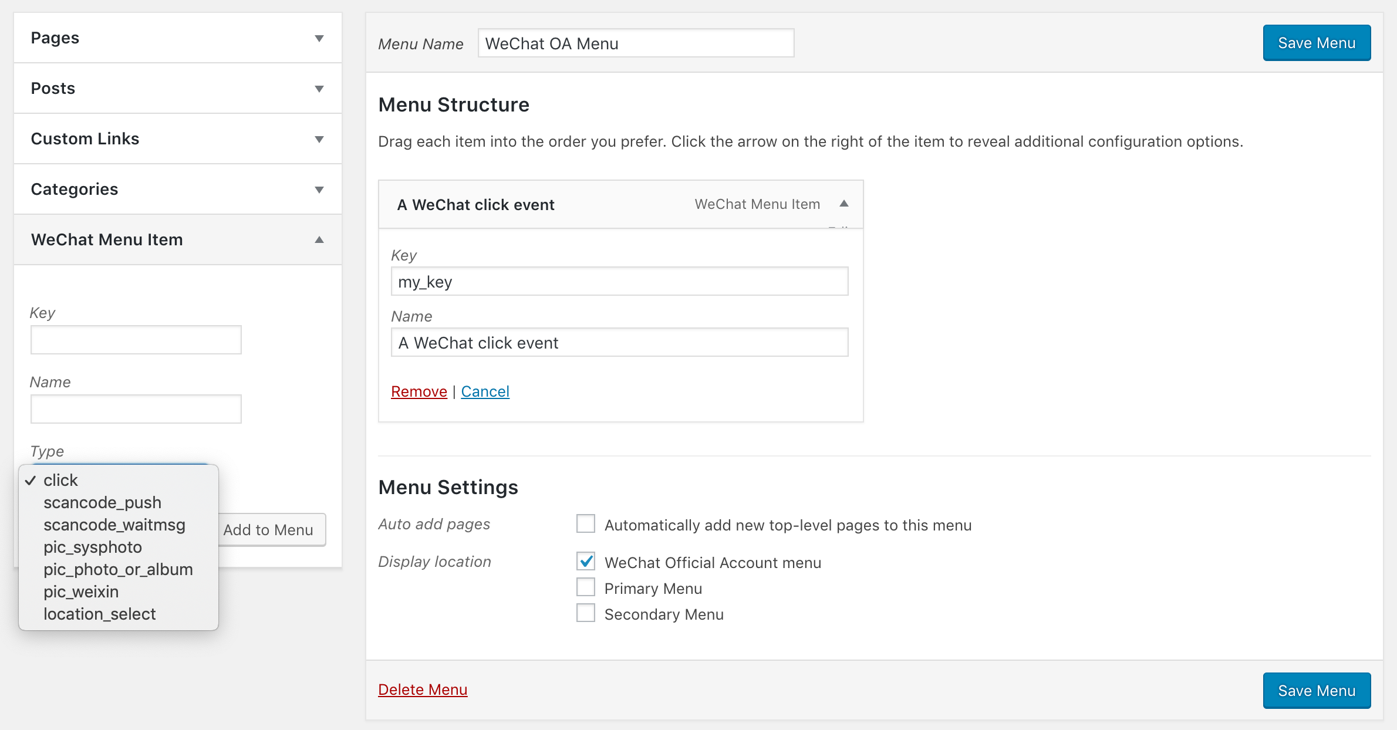The width and height of the screenshot is (1397, 730).
Task: Choose scancode_push type option
Action: 119,502
